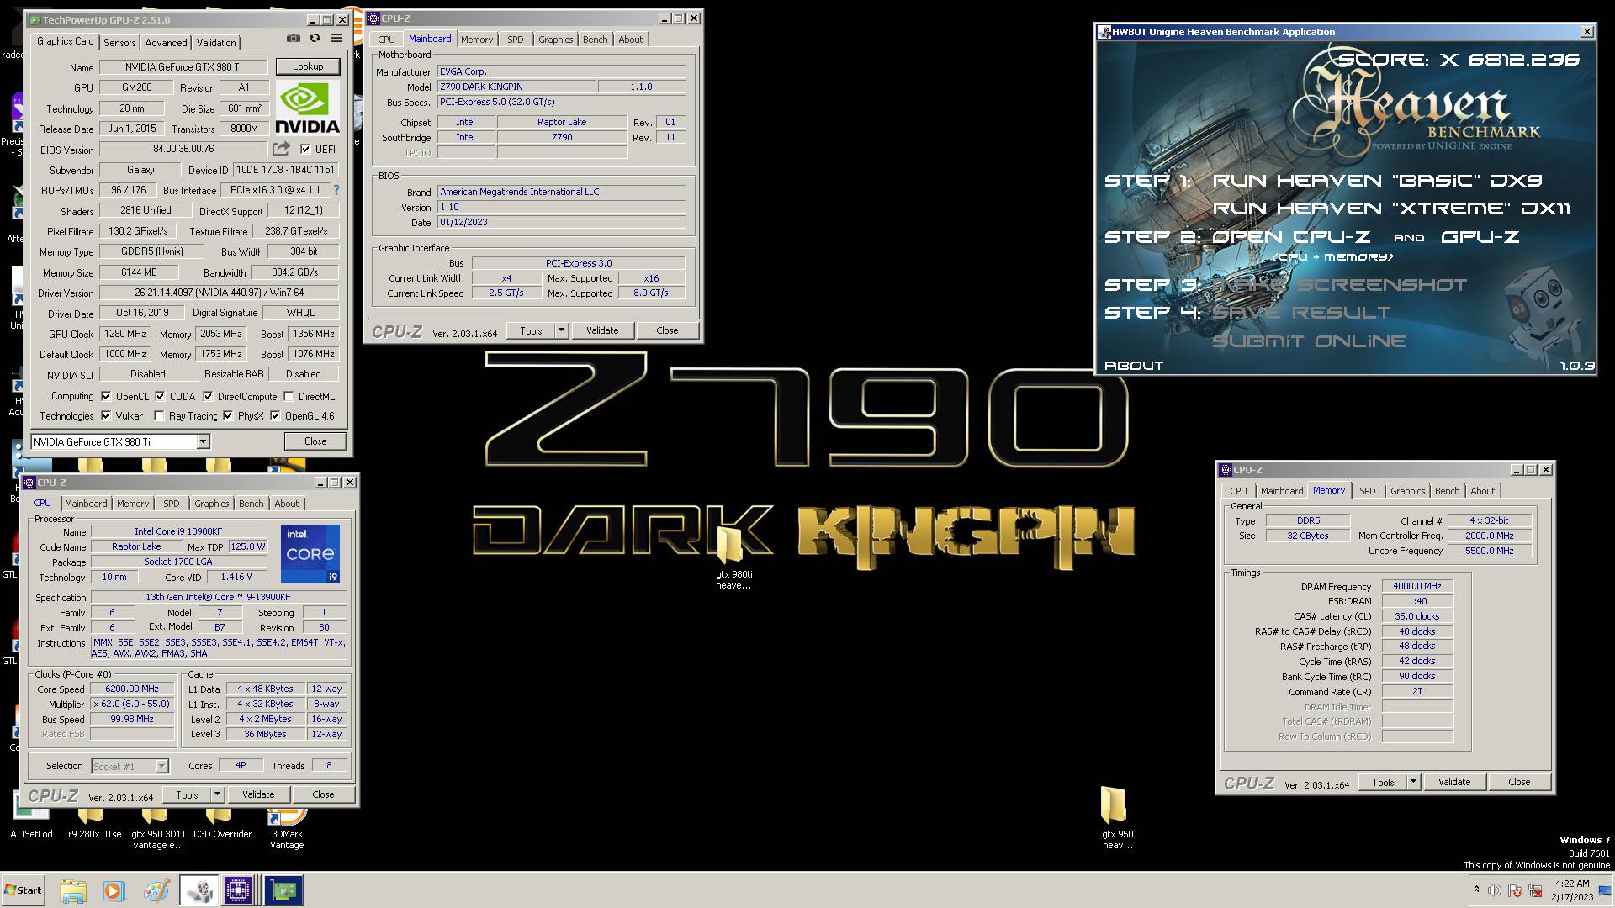Expand Tools dropdown arrow in CPU-Z Memory window
This screenshot has width=1615, height=908.
coord(1413,782)
